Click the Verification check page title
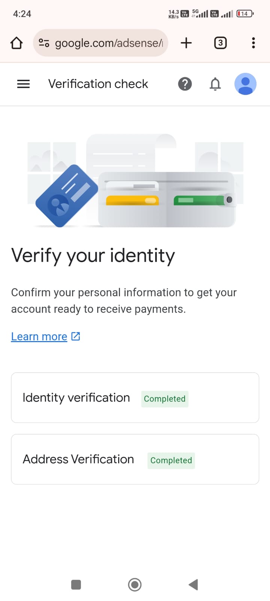Screen dimensions: 270x601 (x=98, y=84)
